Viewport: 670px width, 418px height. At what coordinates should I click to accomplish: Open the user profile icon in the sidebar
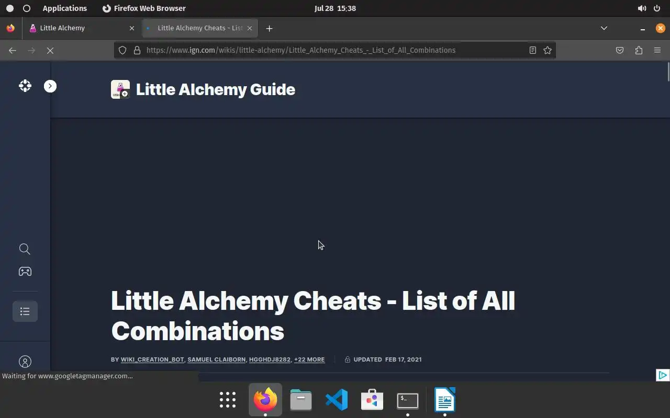pos(25,362)
